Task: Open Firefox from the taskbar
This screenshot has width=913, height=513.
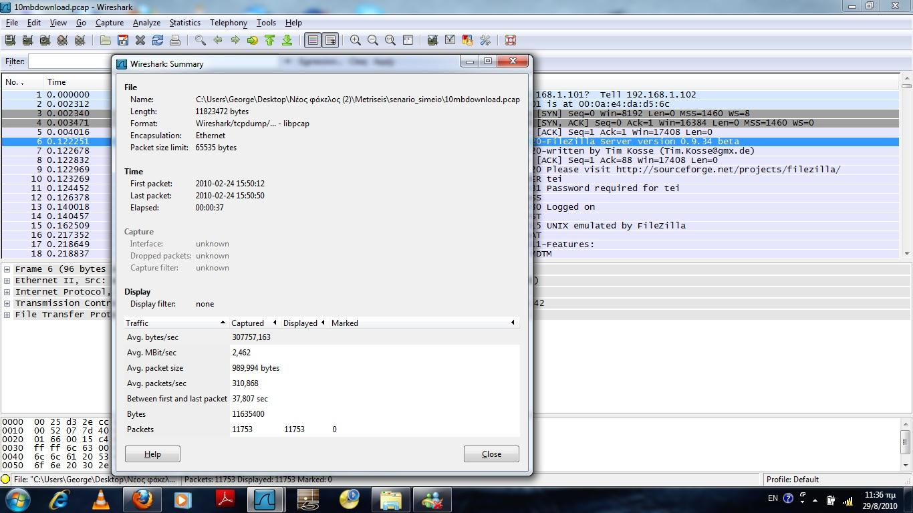Action: tap(142, 499)
